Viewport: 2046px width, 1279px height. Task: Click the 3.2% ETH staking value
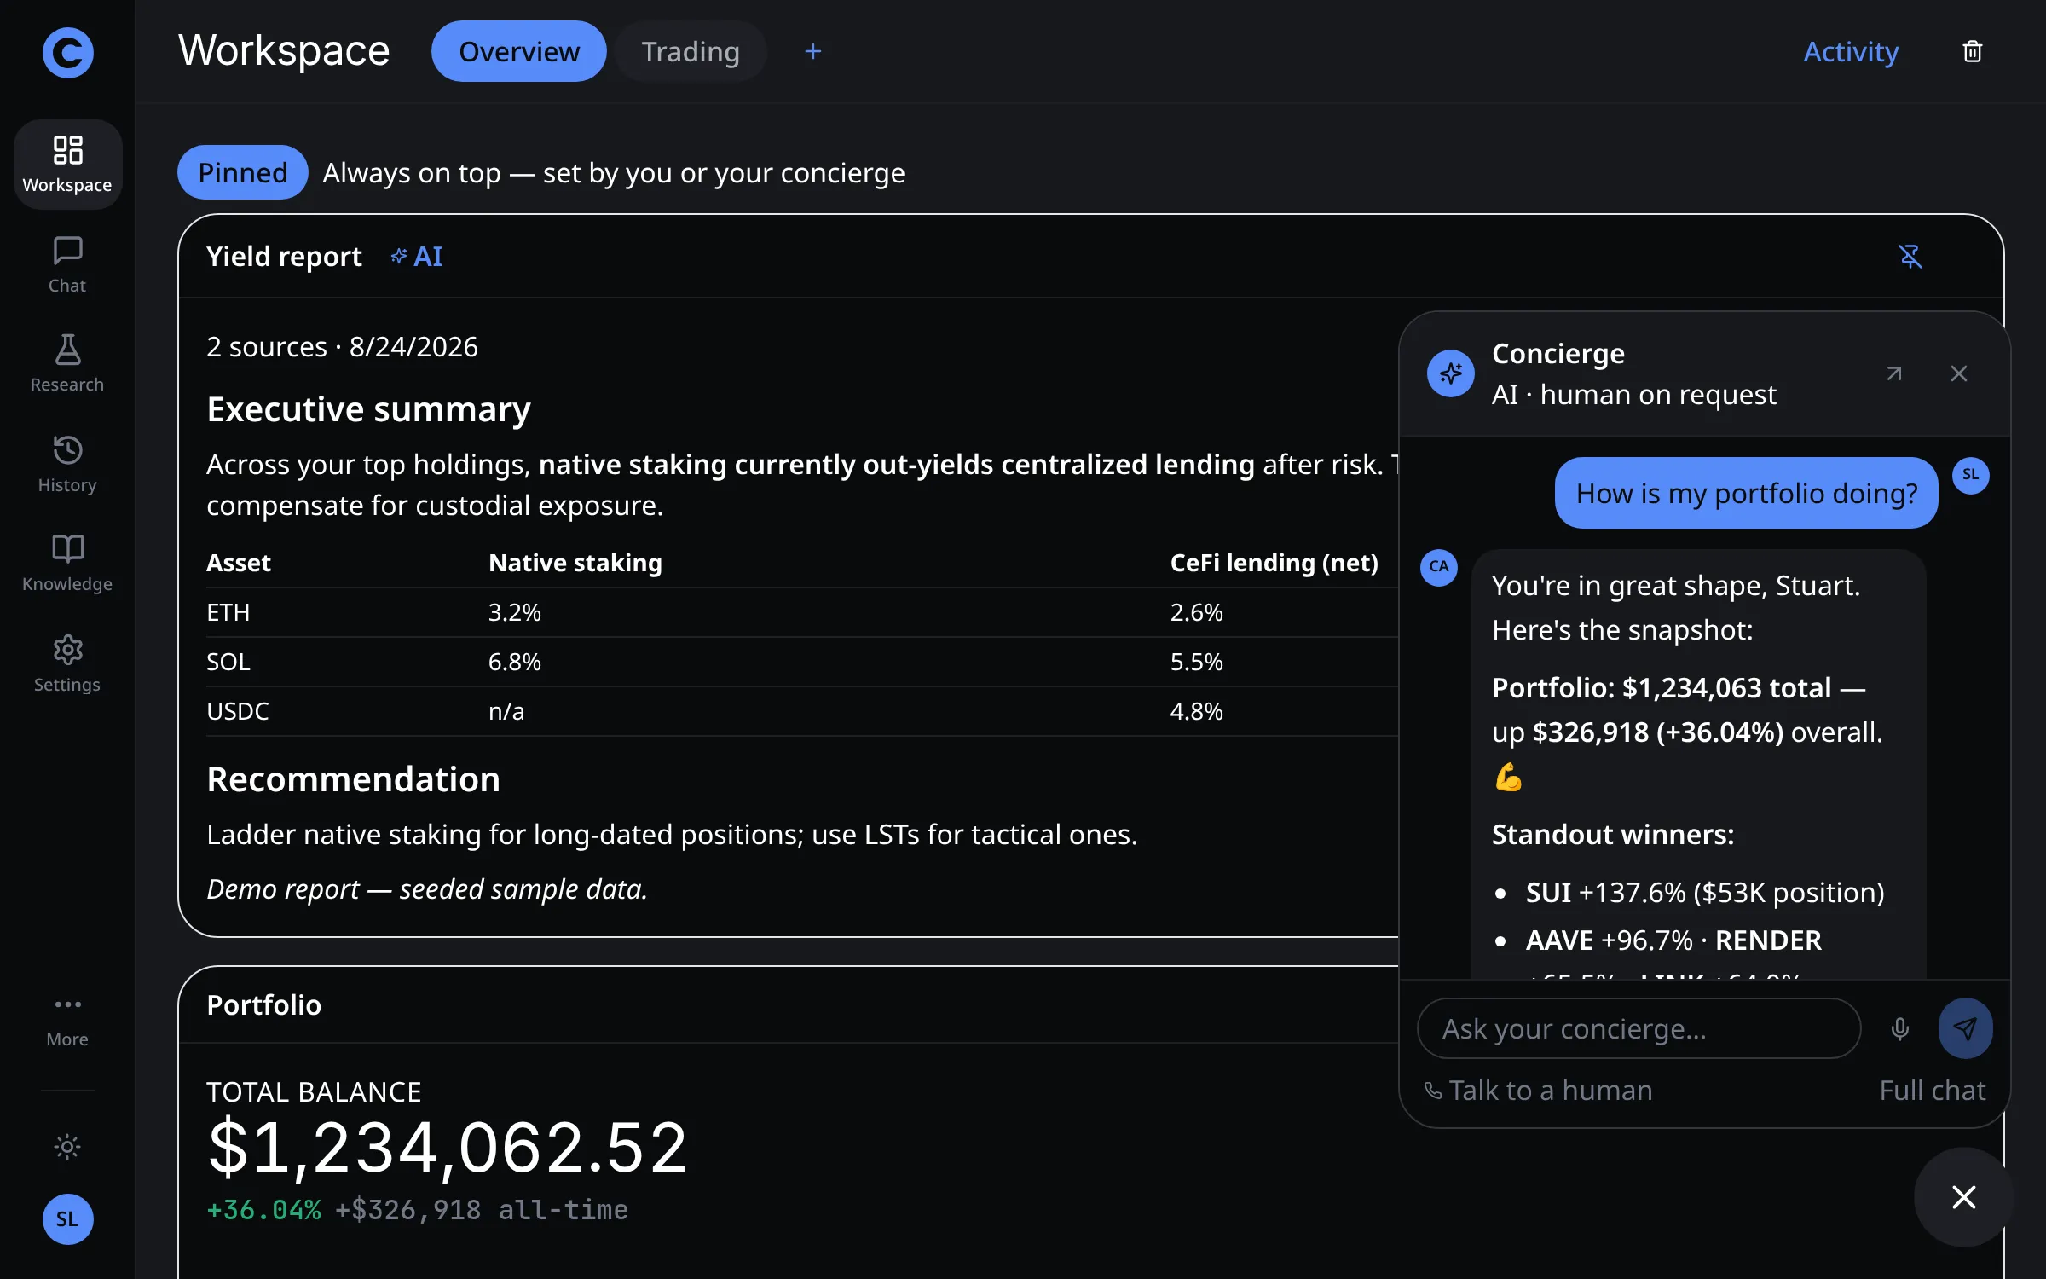pos(515,612)
